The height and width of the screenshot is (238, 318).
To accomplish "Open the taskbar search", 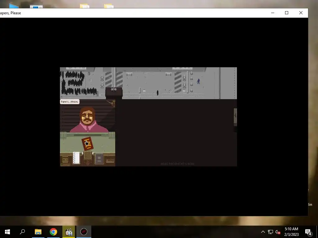I will (22, 232).
